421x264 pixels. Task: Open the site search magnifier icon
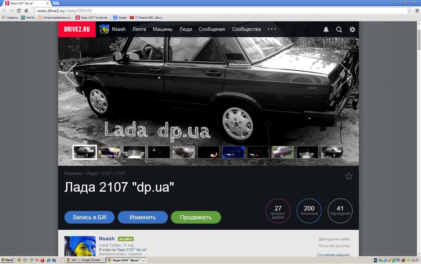pyautogui.click(x=339, y=29)
